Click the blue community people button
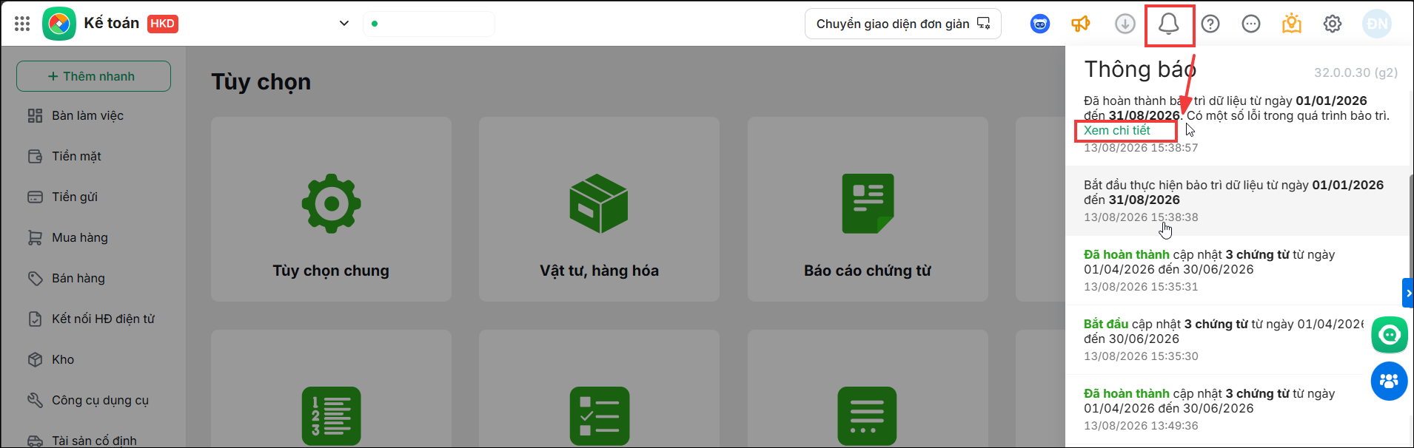This screenshot has height=448, width=1414. coord(1390,381)
